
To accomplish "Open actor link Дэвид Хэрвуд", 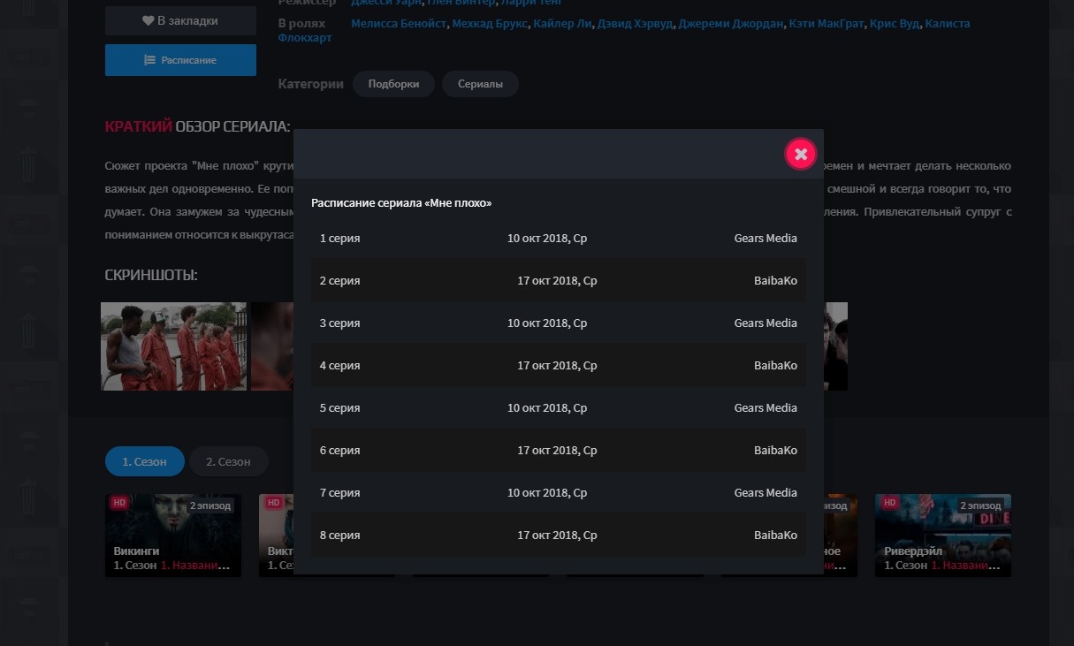I will tap(636, 23).
